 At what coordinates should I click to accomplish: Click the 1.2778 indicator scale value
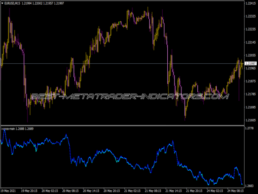pyautogui.click(x=249, y=129)
